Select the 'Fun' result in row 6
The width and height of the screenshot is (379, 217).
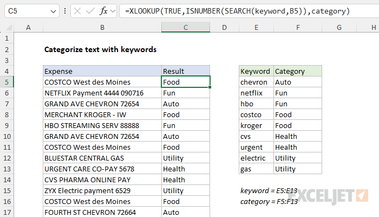point(186,93)
